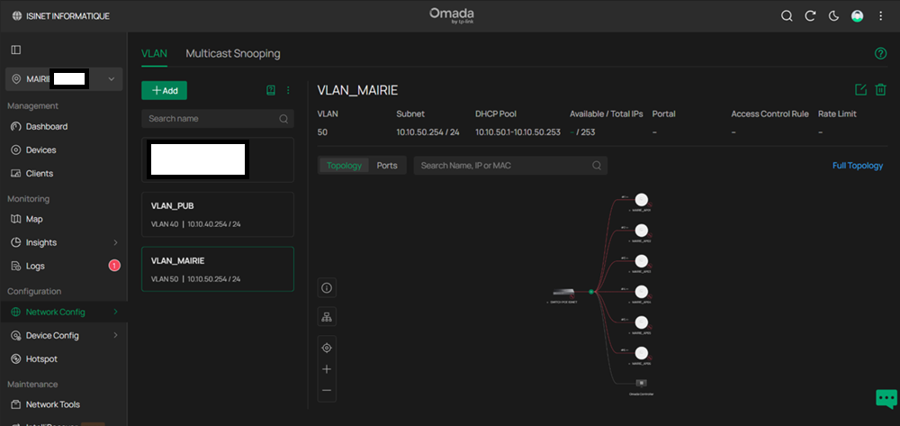Switch to Ports view tab

coord(387,166)
